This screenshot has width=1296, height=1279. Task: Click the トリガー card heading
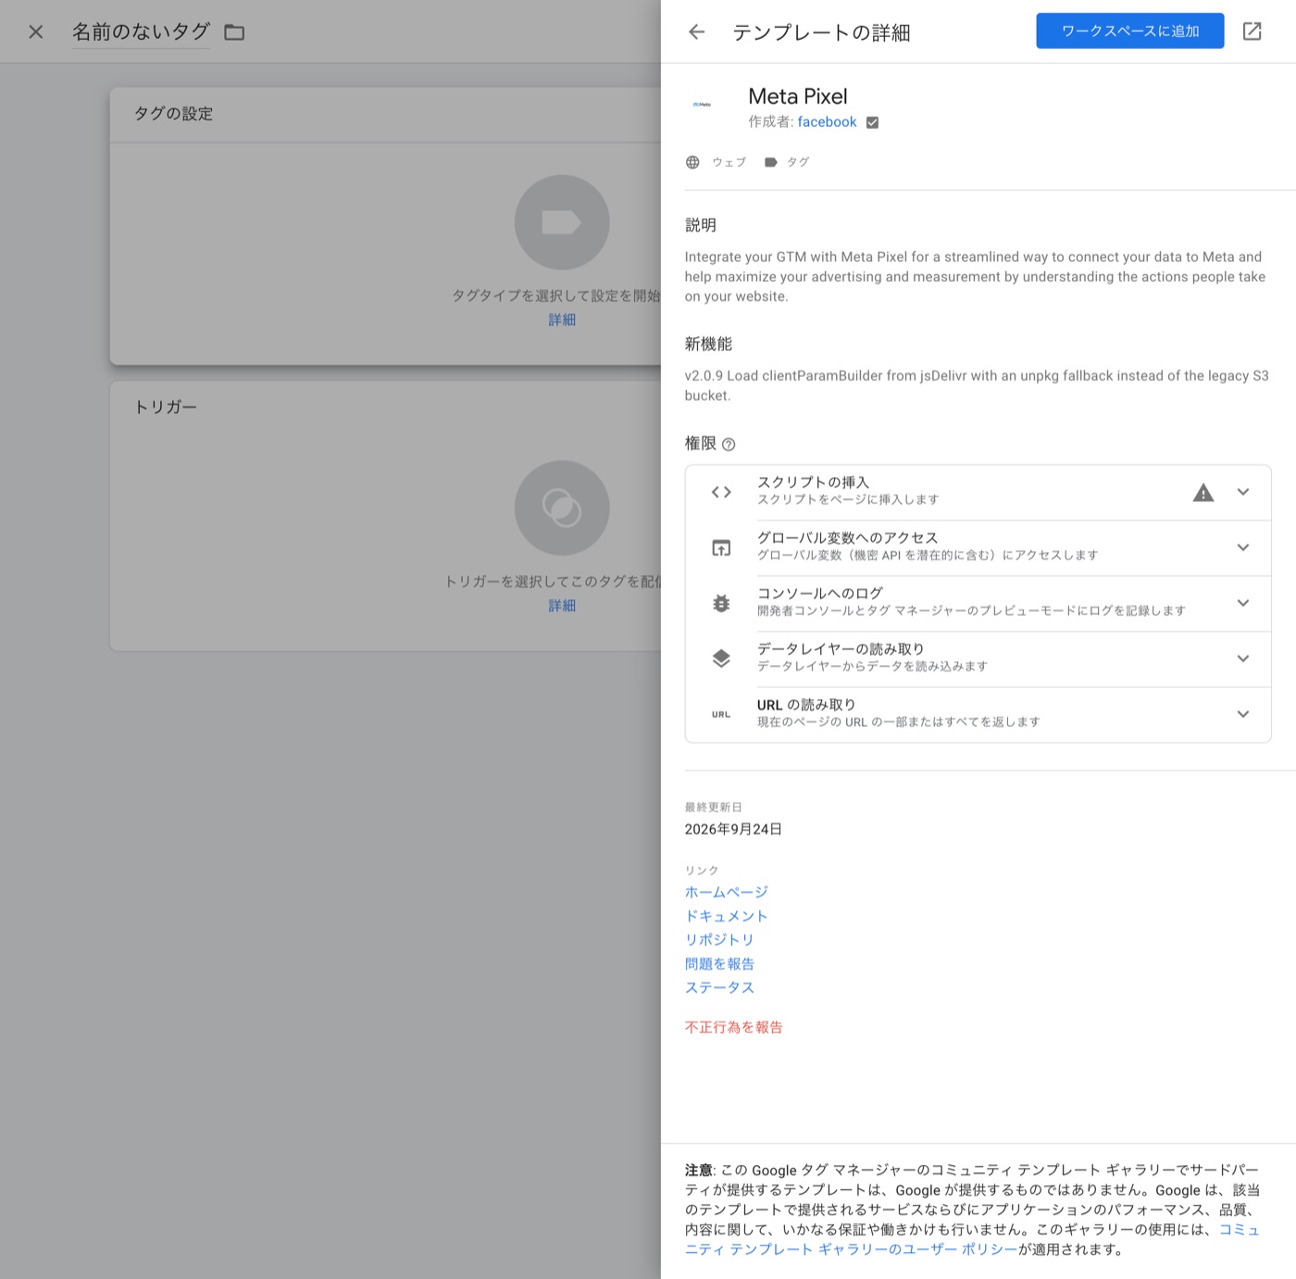click(166, 408)
